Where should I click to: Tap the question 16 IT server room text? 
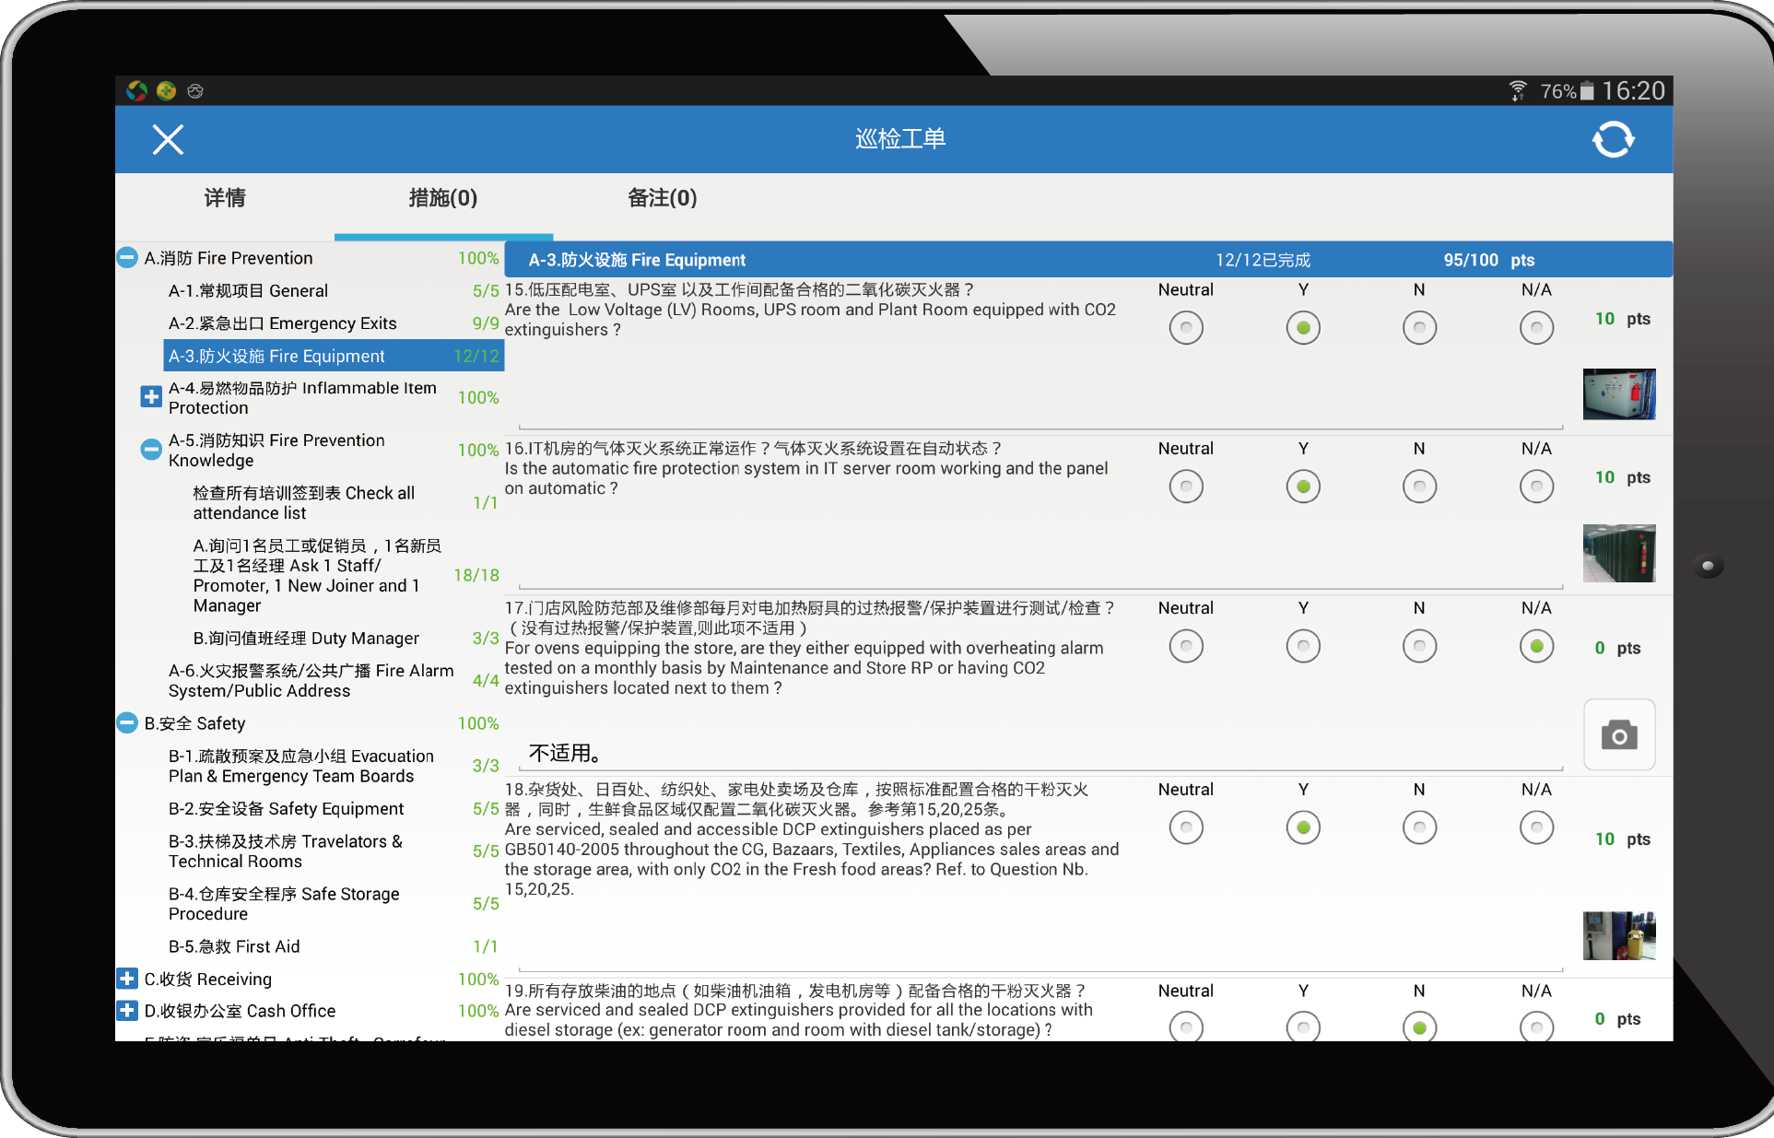(x=807, y=468)
